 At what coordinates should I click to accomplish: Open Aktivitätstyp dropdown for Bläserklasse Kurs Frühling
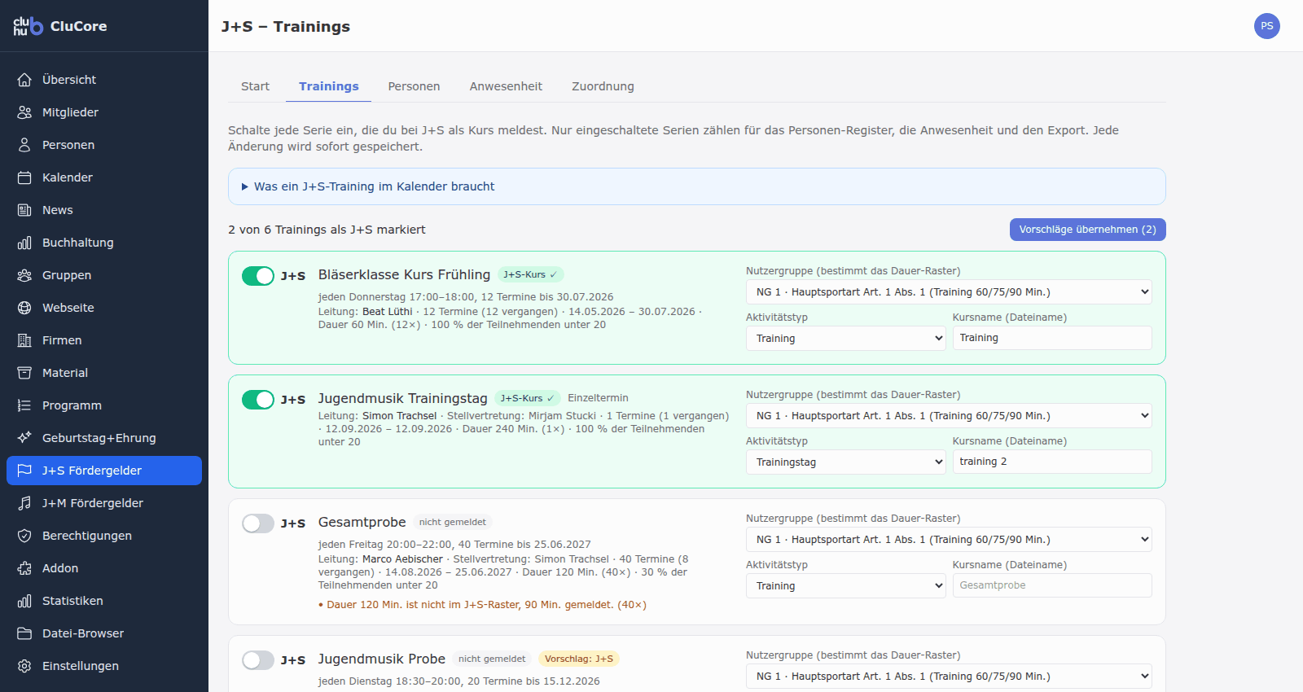click(x=846, y=339)
